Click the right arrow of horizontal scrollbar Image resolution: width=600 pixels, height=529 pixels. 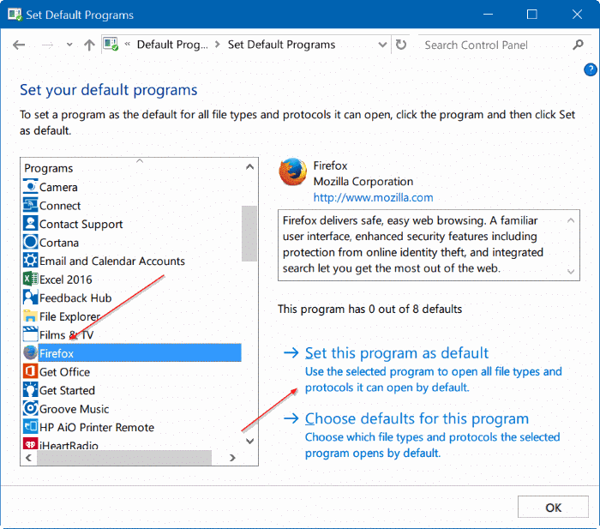click(x=232, y=458)
